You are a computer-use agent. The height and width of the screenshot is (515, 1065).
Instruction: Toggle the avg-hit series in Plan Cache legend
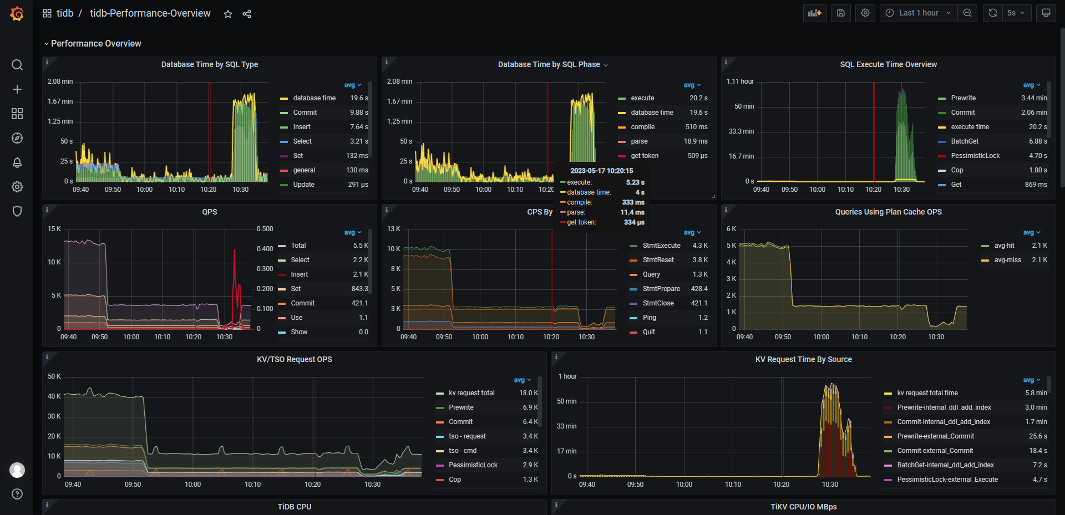coord(1004,246)
